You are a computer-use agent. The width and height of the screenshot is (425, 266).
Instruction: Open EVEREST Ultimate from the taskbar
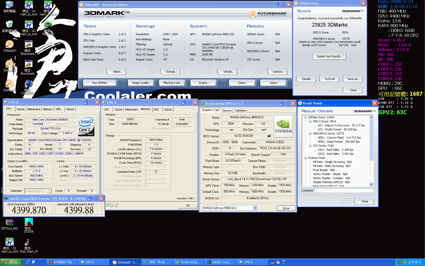coord(62,262)
